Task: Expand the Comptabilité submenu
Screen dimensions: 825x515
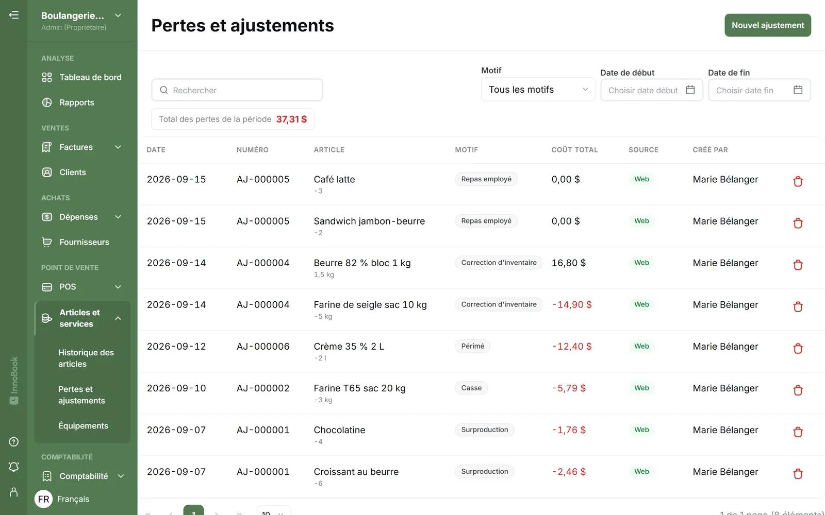Action: click(121, 476)
